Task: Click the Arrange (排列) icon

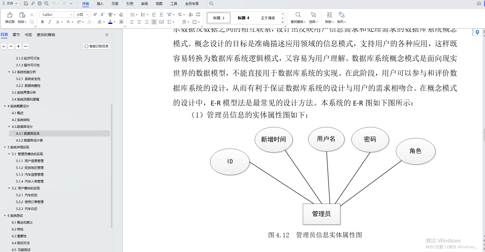Action: tap(341, 15)
